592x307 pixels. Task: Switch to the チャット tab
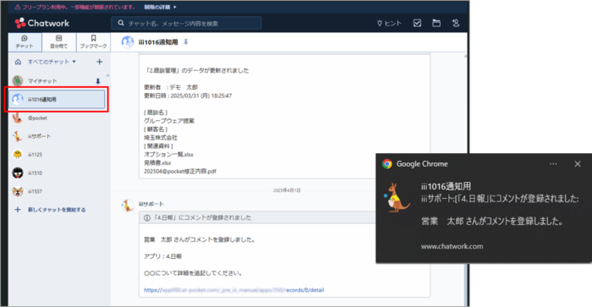[x=25, y=41]
